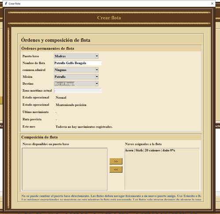
Task: Close the Crear flota window
Action: point(212,4)
